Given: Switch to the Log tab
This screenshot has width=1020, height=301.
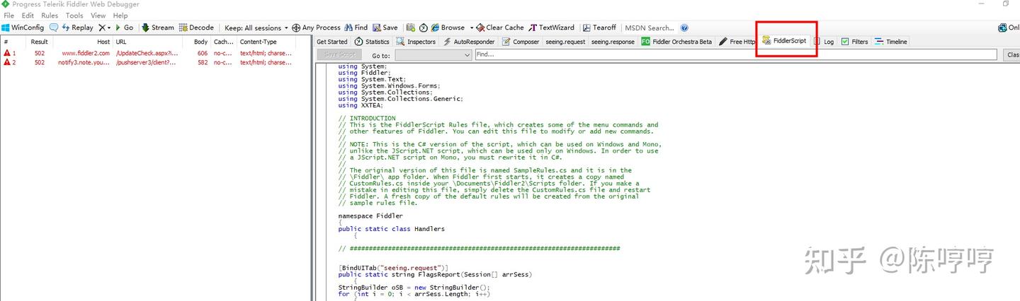Looking at the screenshot, I should [824, 42].
